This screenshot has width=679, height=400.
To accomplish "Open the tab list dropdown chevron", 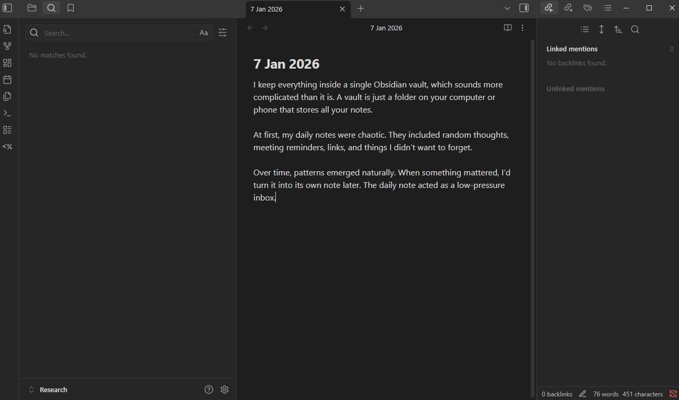I will click(507, 8).
